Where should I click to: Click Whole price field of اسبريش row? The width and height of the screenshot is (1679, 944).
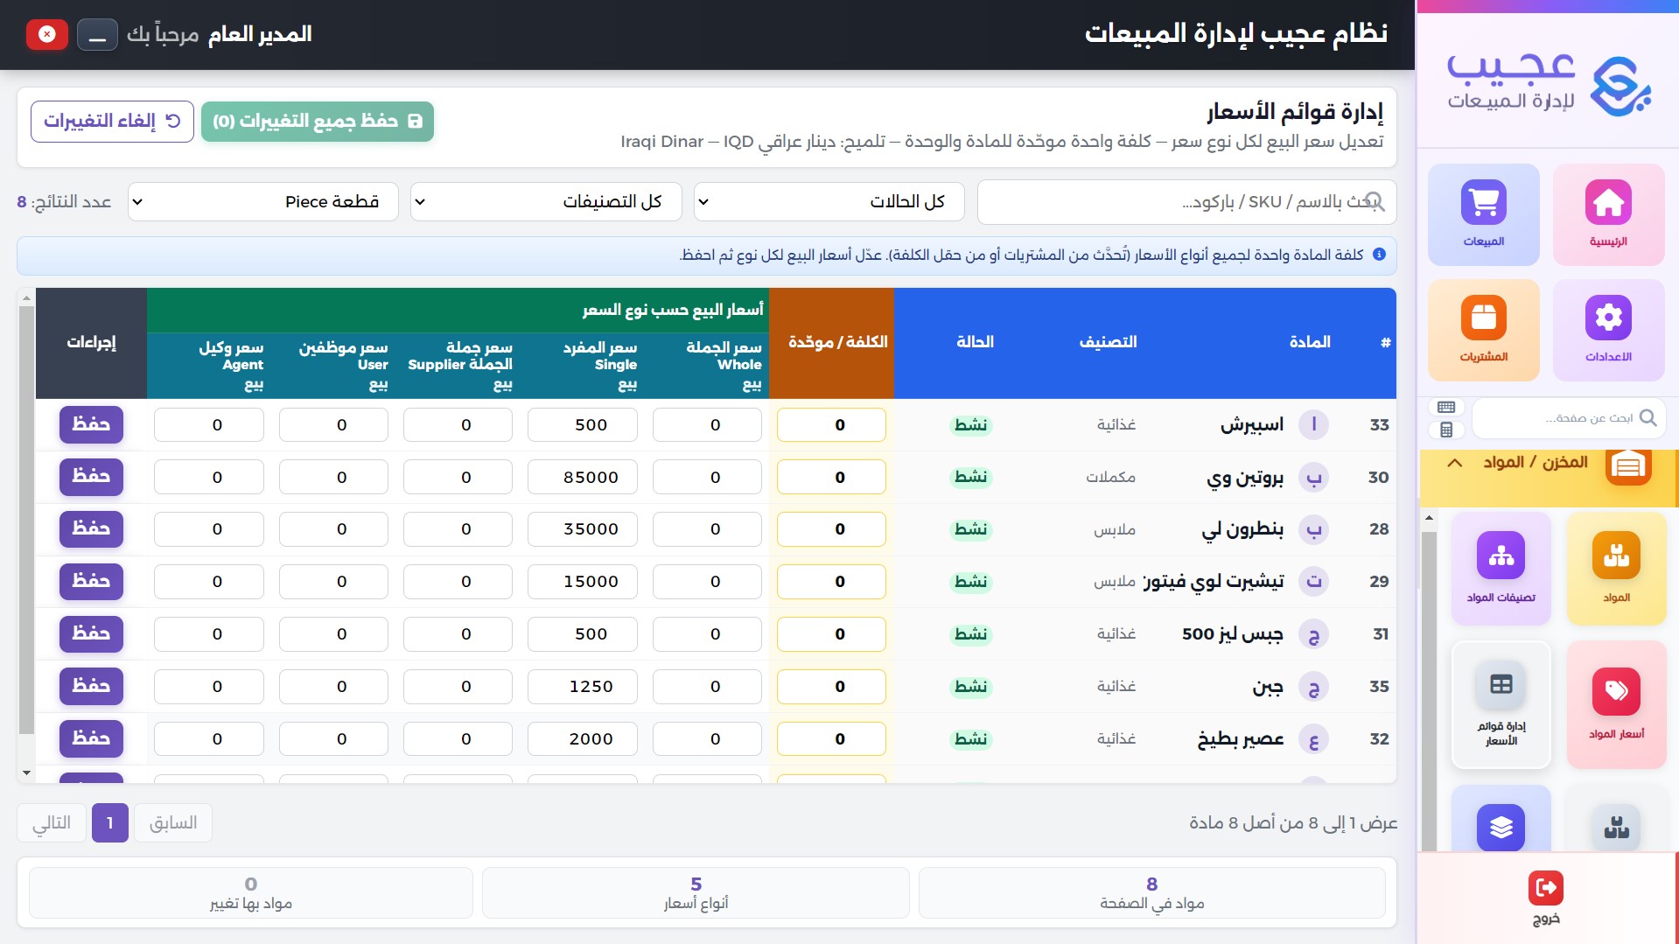tap(707, 425)
